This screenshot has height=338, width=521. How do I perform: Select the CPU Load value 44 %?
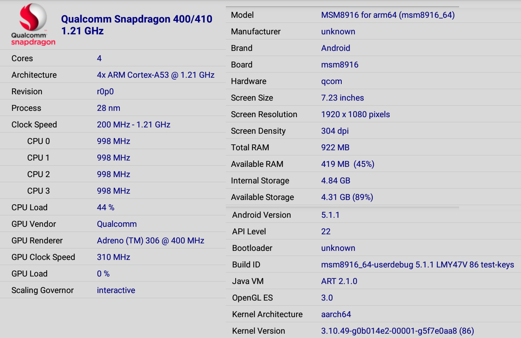click(x=106, y=207)
